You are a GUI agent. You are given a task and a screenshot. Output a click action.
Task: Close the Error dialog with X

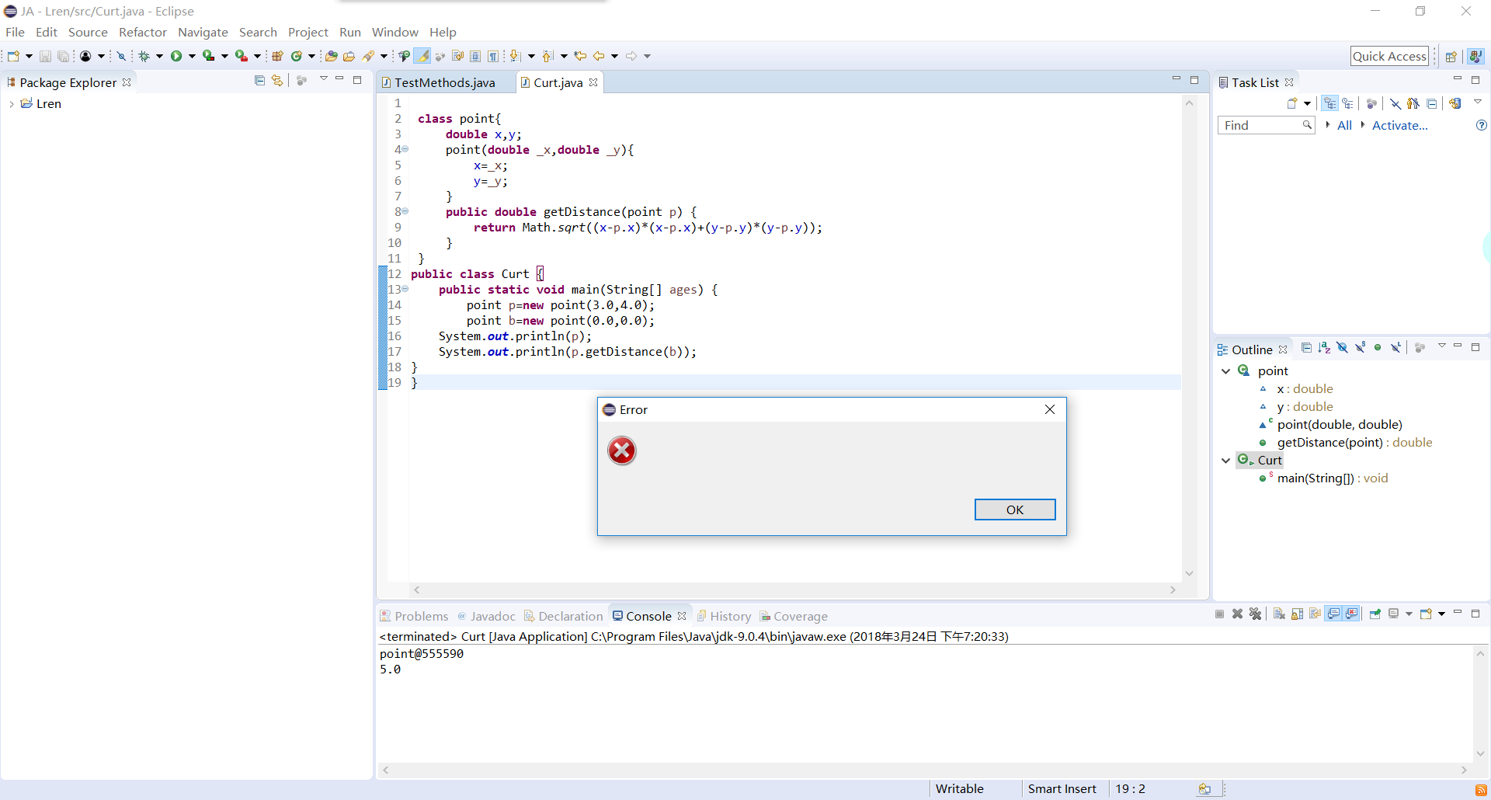[x=1049, y=409]
